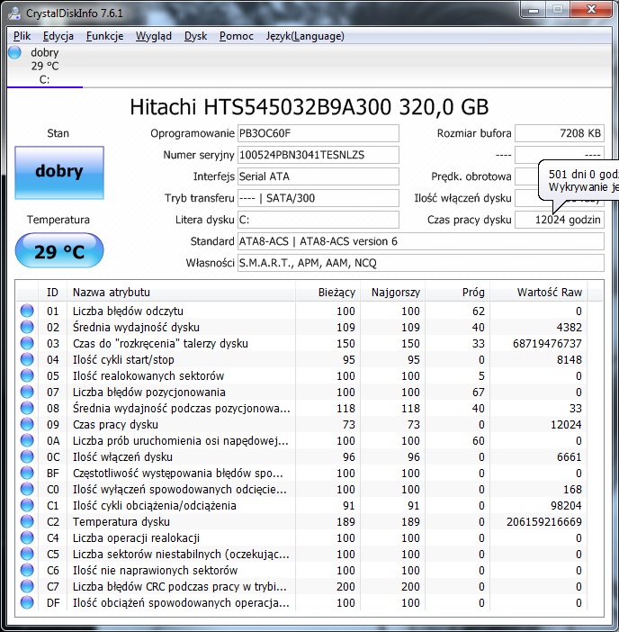The width and height of the screenshot is (619, 632).
Task: Click the large dobry health status button
Action: coord(59,173)
